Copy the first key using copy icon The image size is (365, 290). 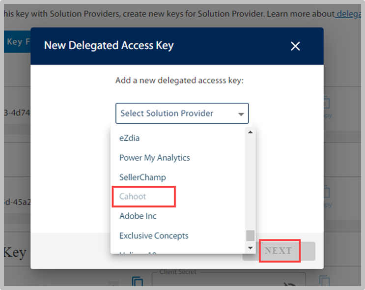click(x=327, y=102)
